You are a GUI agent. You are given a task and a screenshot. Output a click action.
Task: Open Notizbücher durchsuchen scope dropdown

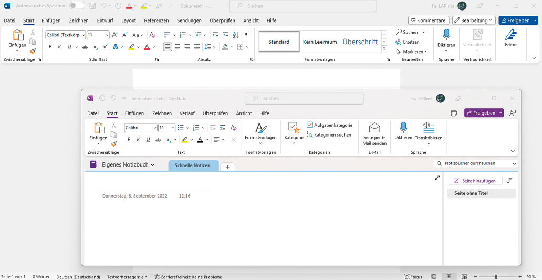point(514,163)
